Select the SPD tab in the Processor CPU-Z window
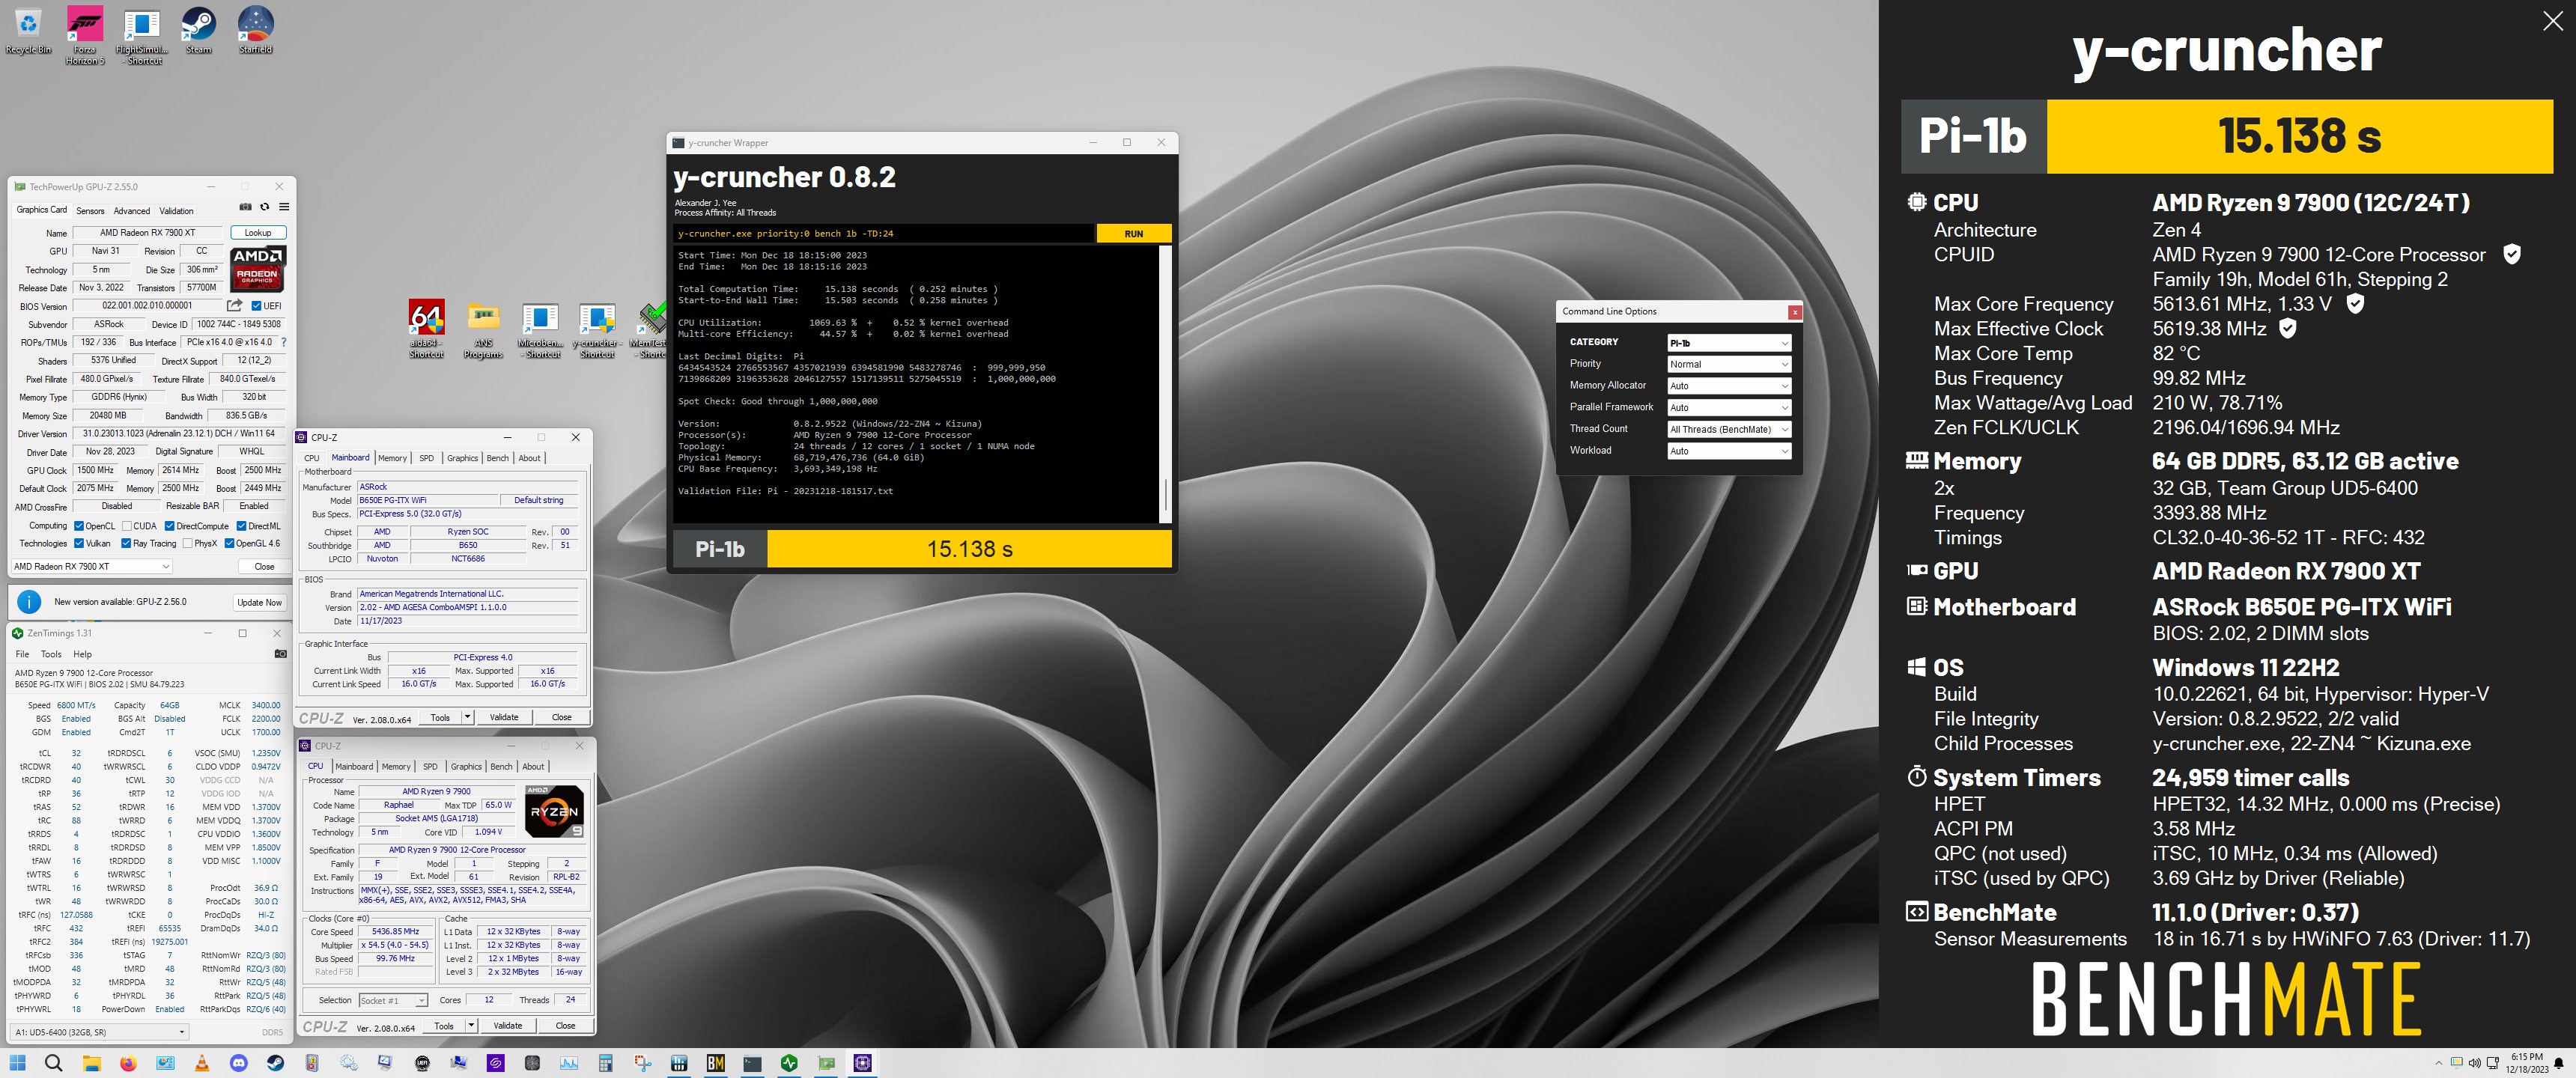The image size is (2576, 1078). (x=430, y=767)
